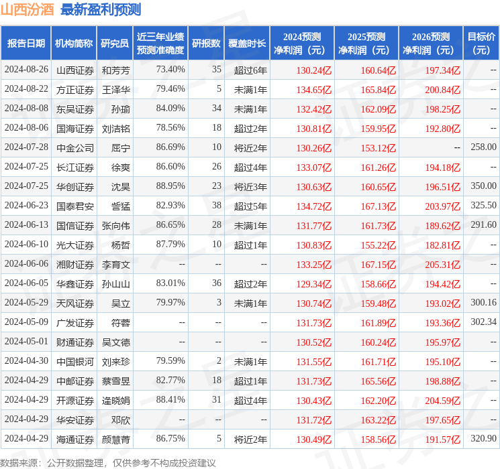Click the 目标价 column header
Image resolution: width=500 pixels, height=469 pixels.
click(x=481, y=44)
